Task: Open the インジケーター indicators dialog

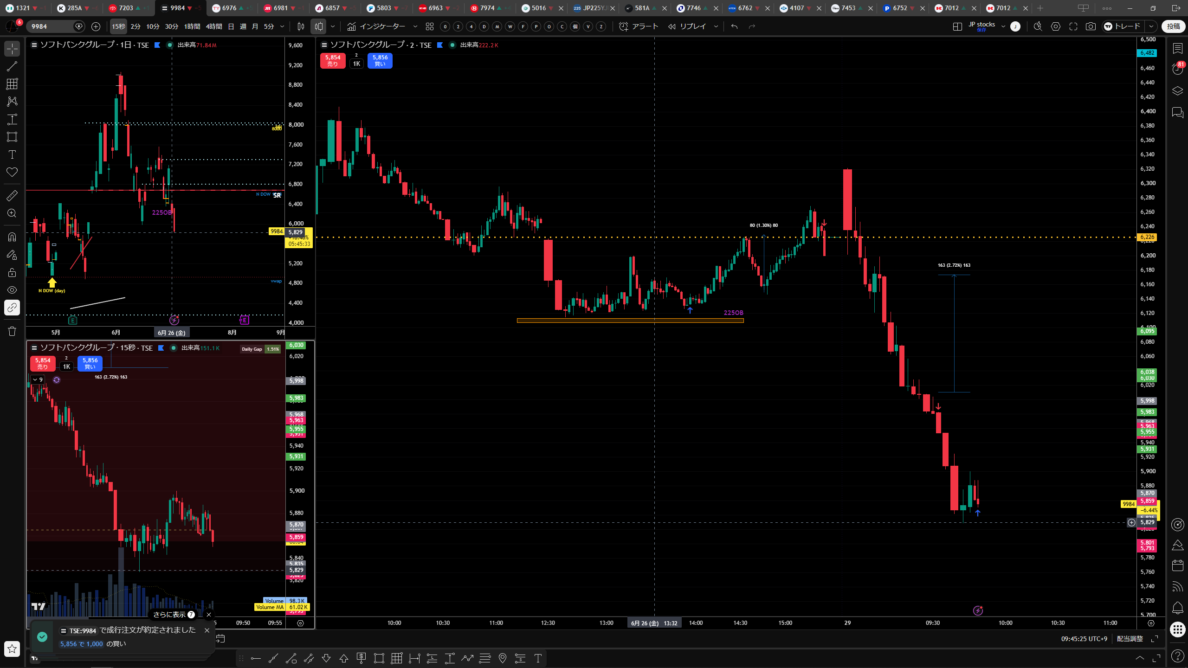Action: 376,26
